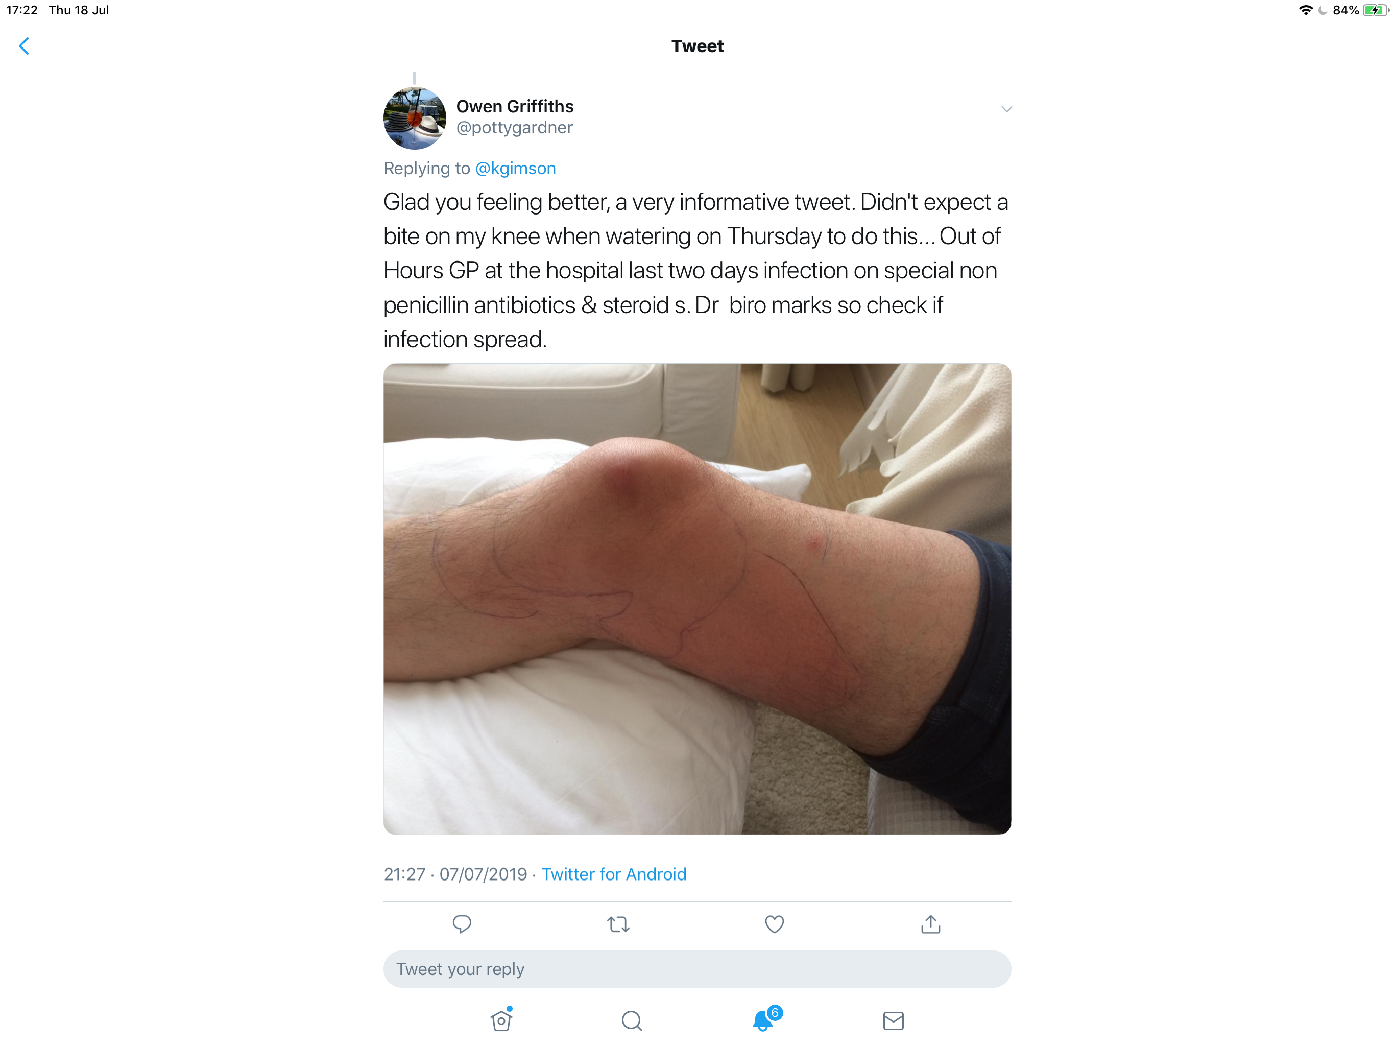The height and width of the screenshot is (1046, 1395).
Task: Open Direct Messages envelope icon
Action: click(893, 1021)
